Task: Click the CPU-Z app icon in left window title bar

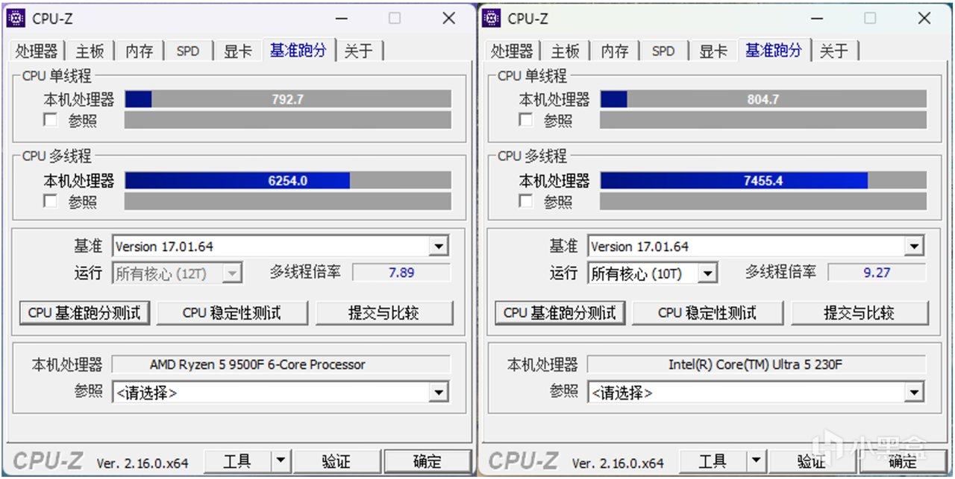Action: pos(15,19)
